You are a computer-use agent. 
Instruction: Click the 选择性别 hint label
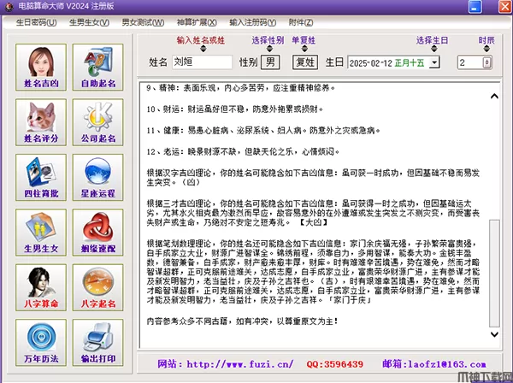pos(268,40)
